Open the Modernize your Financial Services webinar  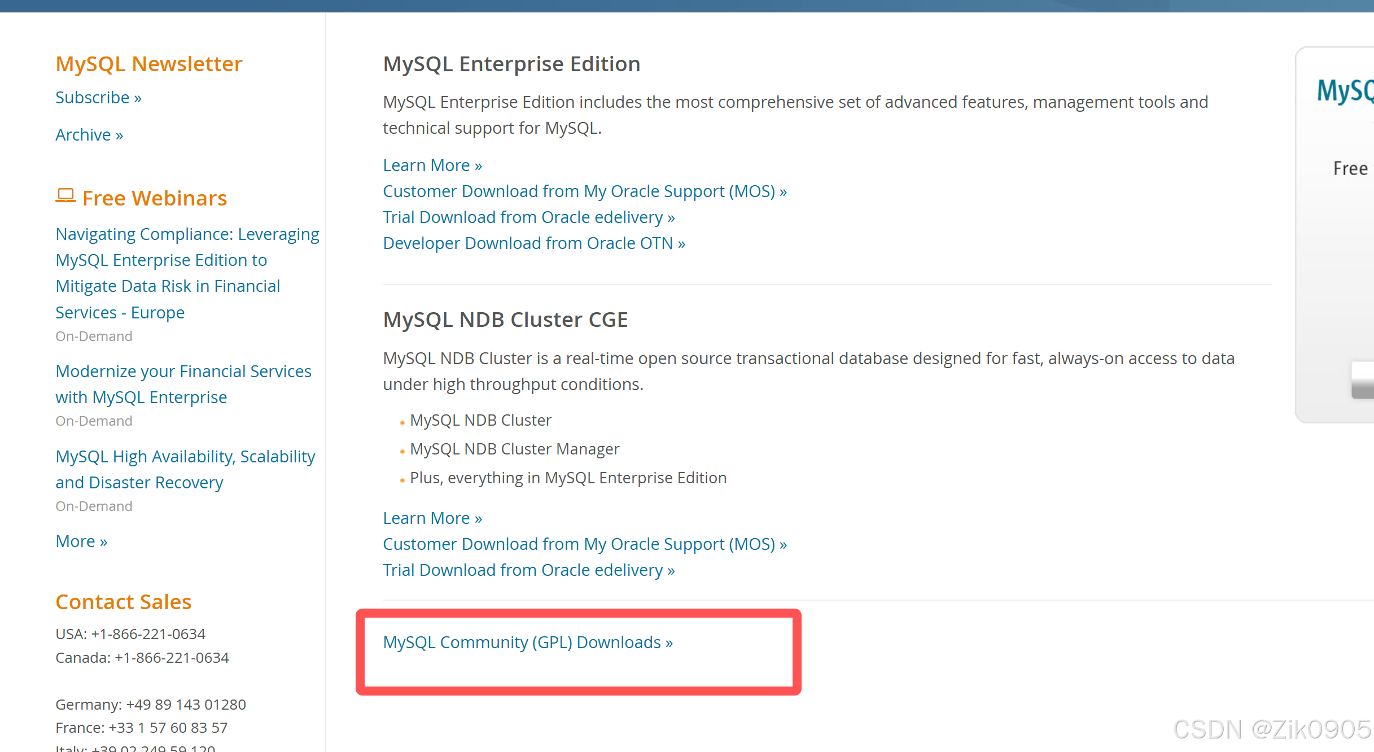click(x=183, y=384)
